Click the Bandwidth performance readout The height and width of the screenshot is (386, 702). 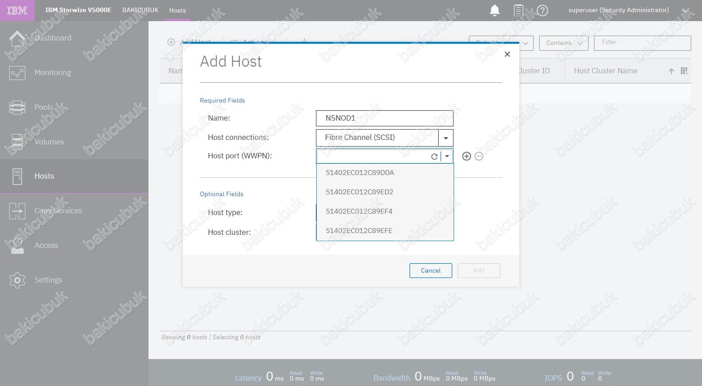pos(434,377)
